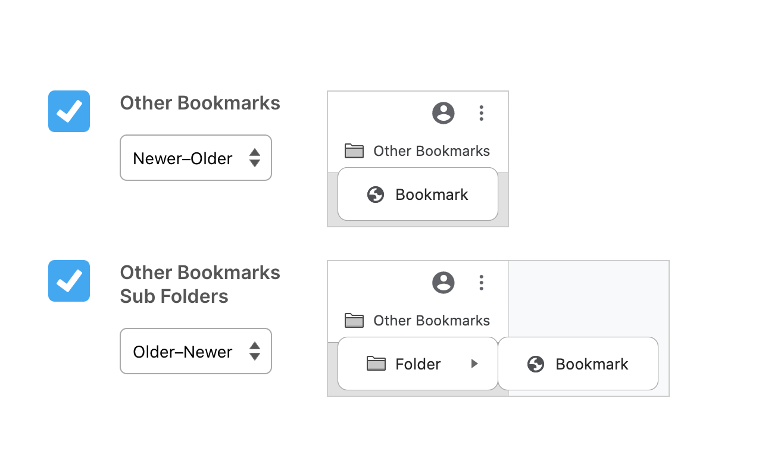The width and height of the screenshot is (762, 476).
Task: Select the Bookmark text in upper preview
Action: [x=432, y=195]
